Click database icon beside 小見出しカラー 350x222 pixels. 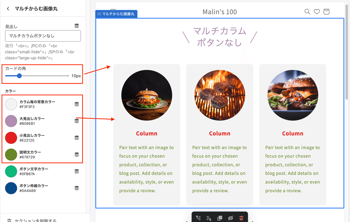click(77, 138)
